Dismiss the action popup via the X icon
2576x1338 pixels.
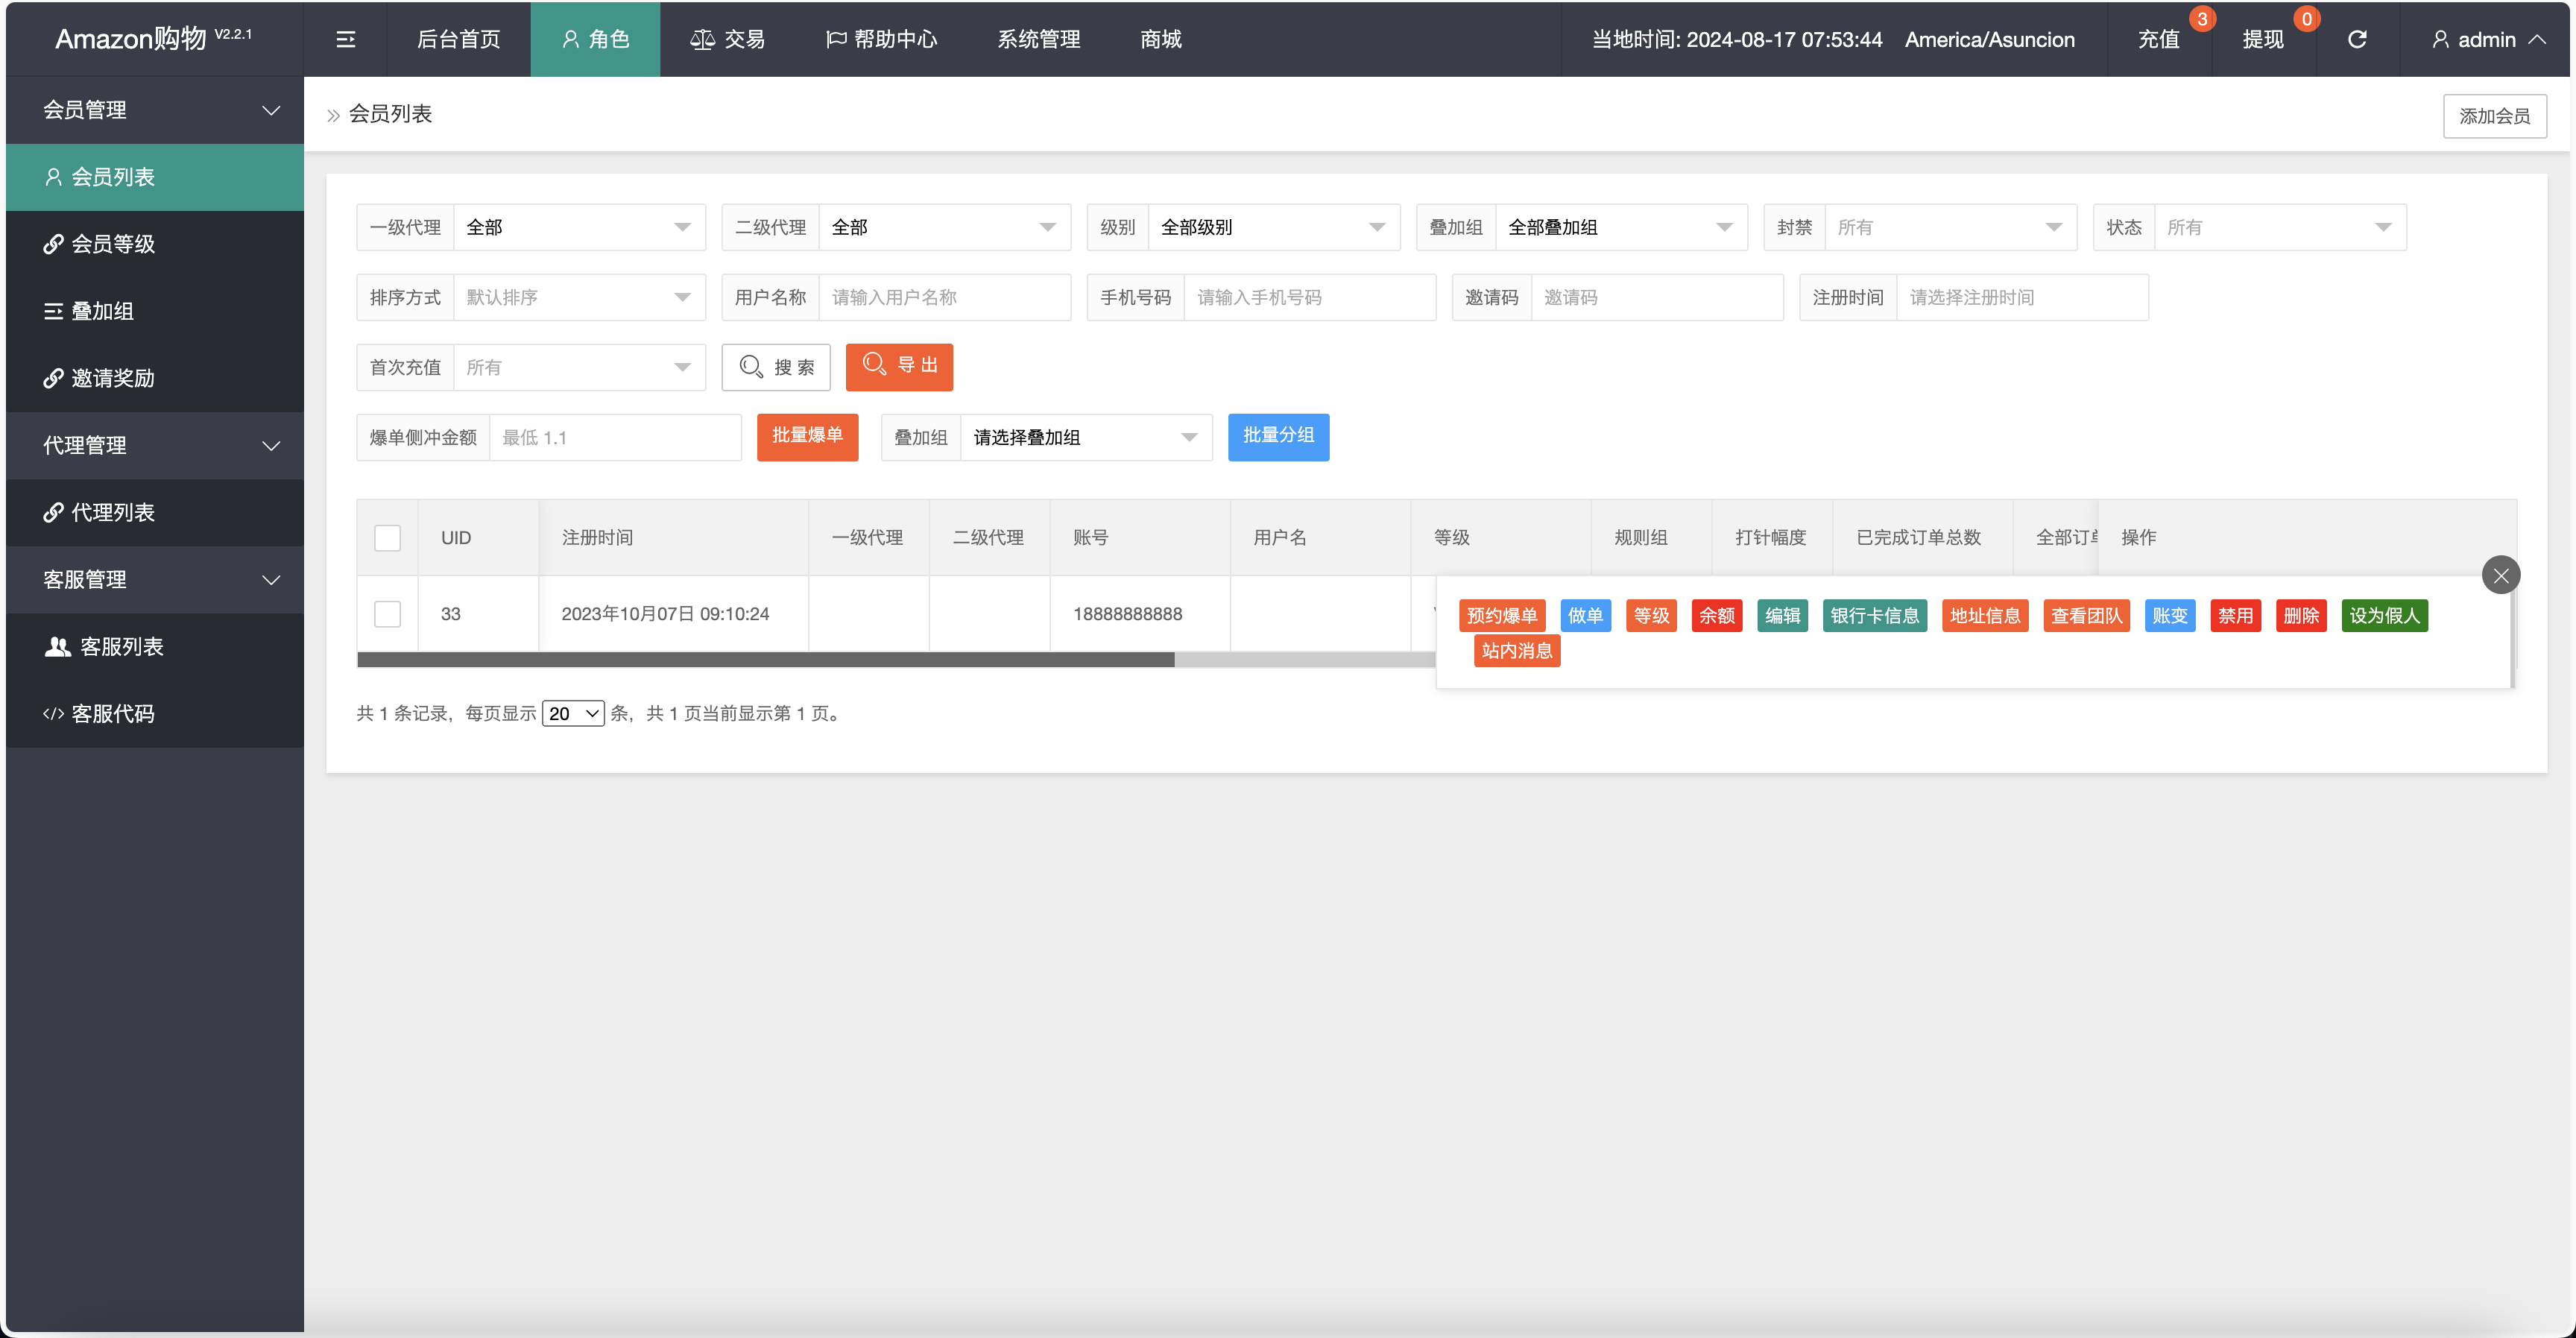(2501, 575)
